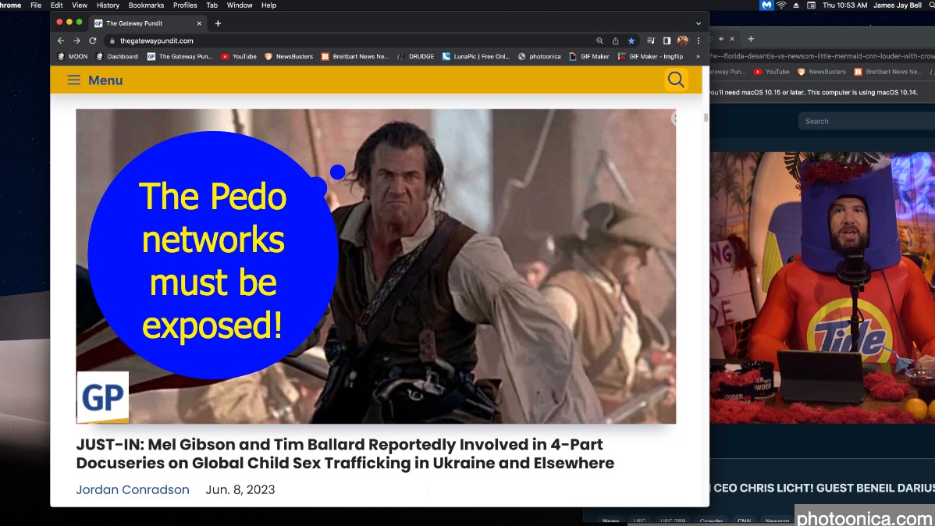
Task: Open the Malwarebytes menu bar icon
Action: coord(766,5)
